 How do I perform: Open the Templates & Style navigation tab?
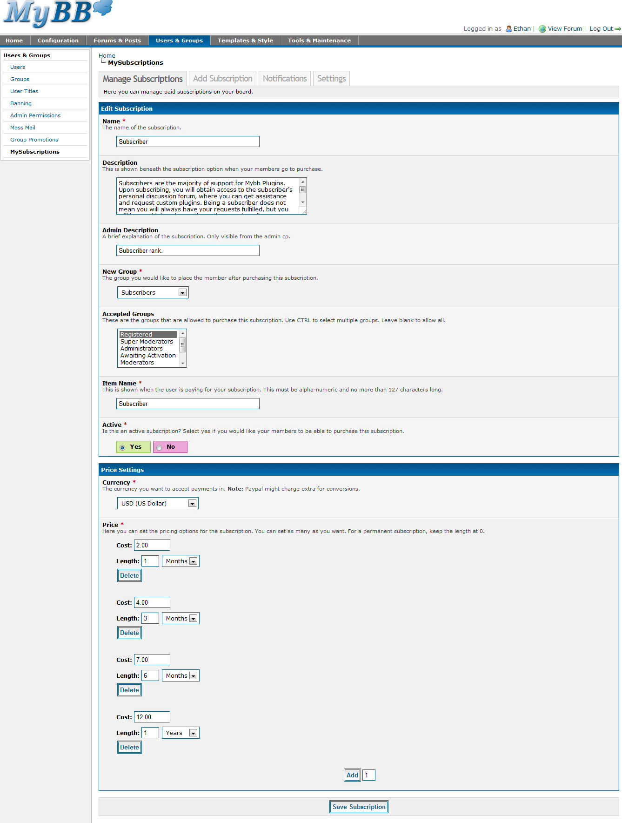click(x=246, y=40)
